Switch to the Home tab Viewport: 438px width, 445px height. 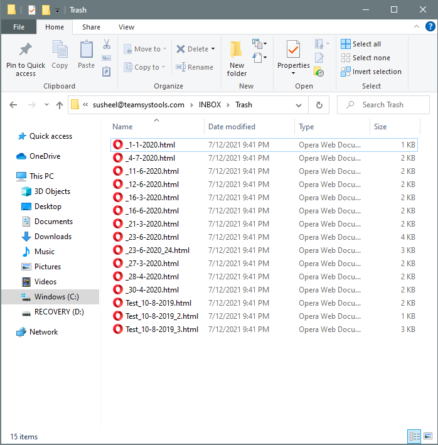tap(55, 27)
